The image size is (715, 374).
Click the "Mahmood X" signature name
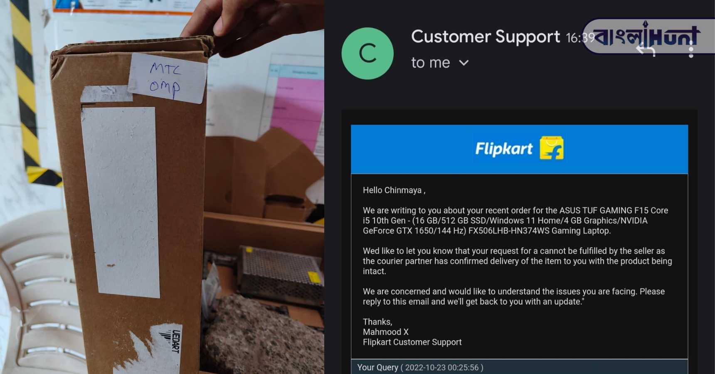[x=386, y=332]
